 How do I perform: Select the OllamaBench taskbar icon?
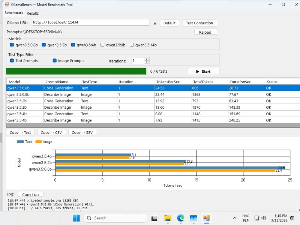207,218
